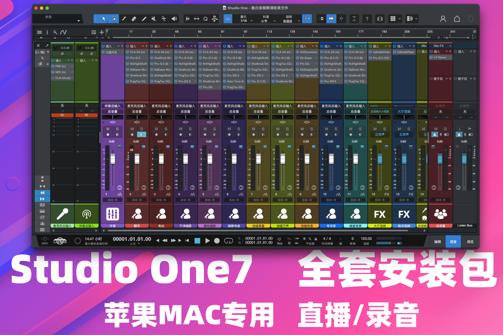Open the ValhallaPlate insert
Viewport: 503px width, 335px height.
point(404,52)
